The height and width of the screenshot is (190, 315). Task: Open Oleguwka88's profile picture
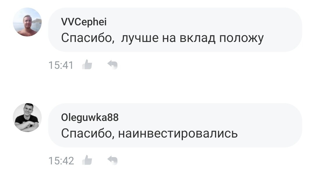click(27, 117)
